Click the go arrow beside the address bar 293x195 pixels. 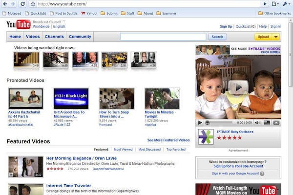[265, 4]
